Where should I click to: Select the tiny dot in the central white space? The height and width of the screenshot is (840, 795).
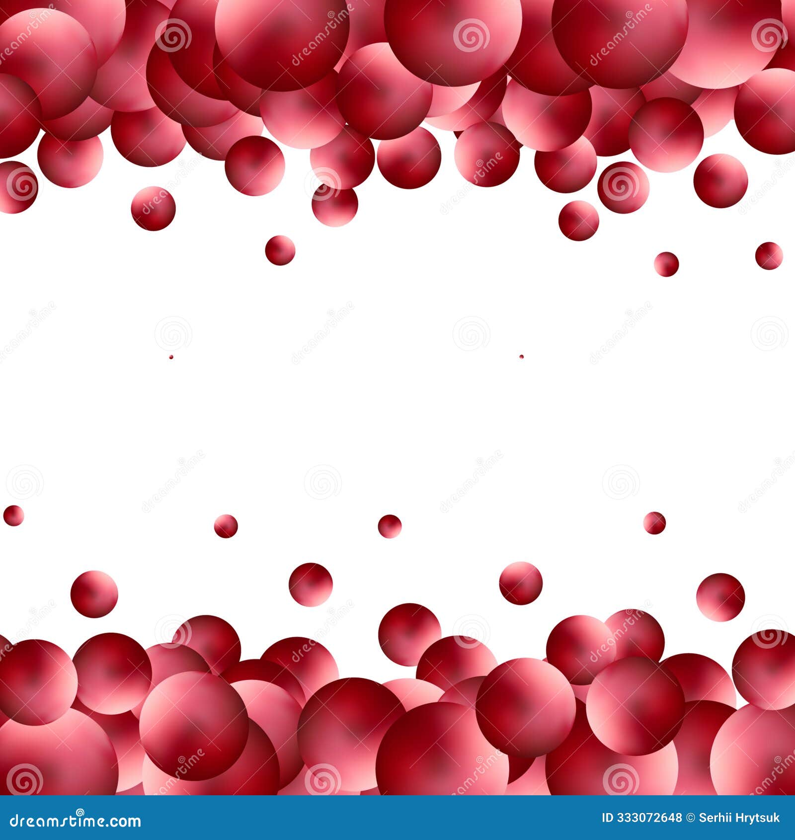(x=521, y=356)
